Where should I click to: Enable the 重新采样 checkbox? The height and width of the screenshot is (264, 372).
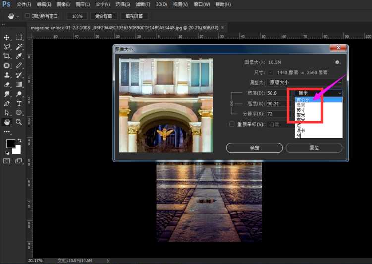(232, 124)
